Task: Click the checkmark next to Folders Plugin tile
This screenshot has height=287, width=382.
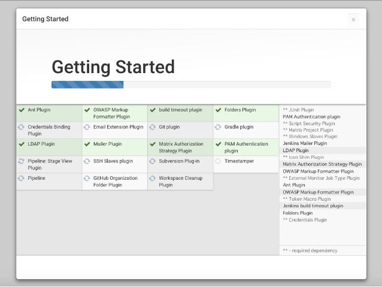Action: [219, 110]
